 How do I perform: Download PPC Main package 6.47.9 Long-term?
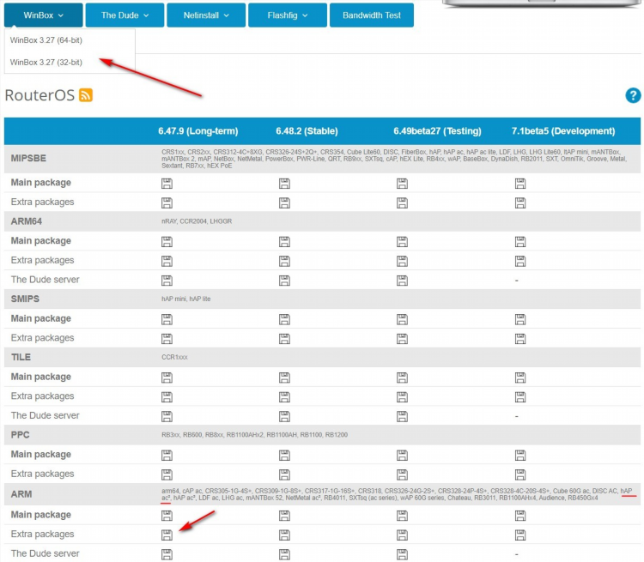click(x=167, y=456)
